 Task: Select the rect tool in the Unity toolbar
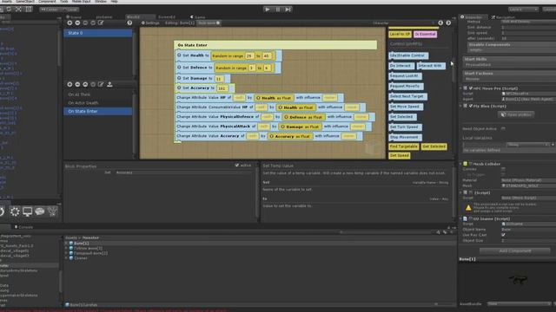pyautogui.click(x=29, y=10)
